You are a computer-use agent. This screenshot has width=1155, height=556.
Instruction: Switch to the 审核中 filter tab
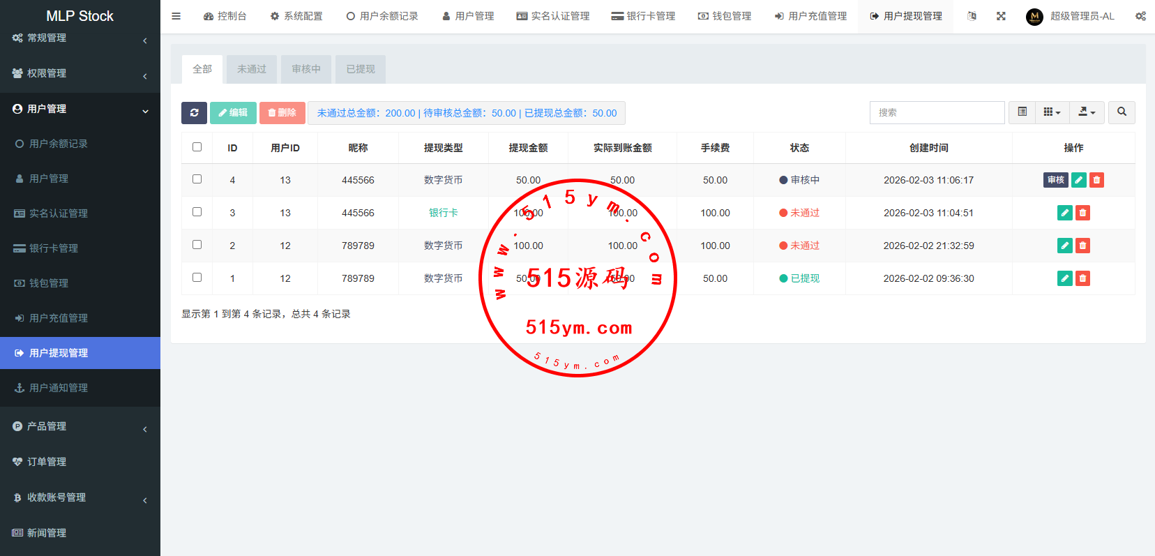coord(306,69)
